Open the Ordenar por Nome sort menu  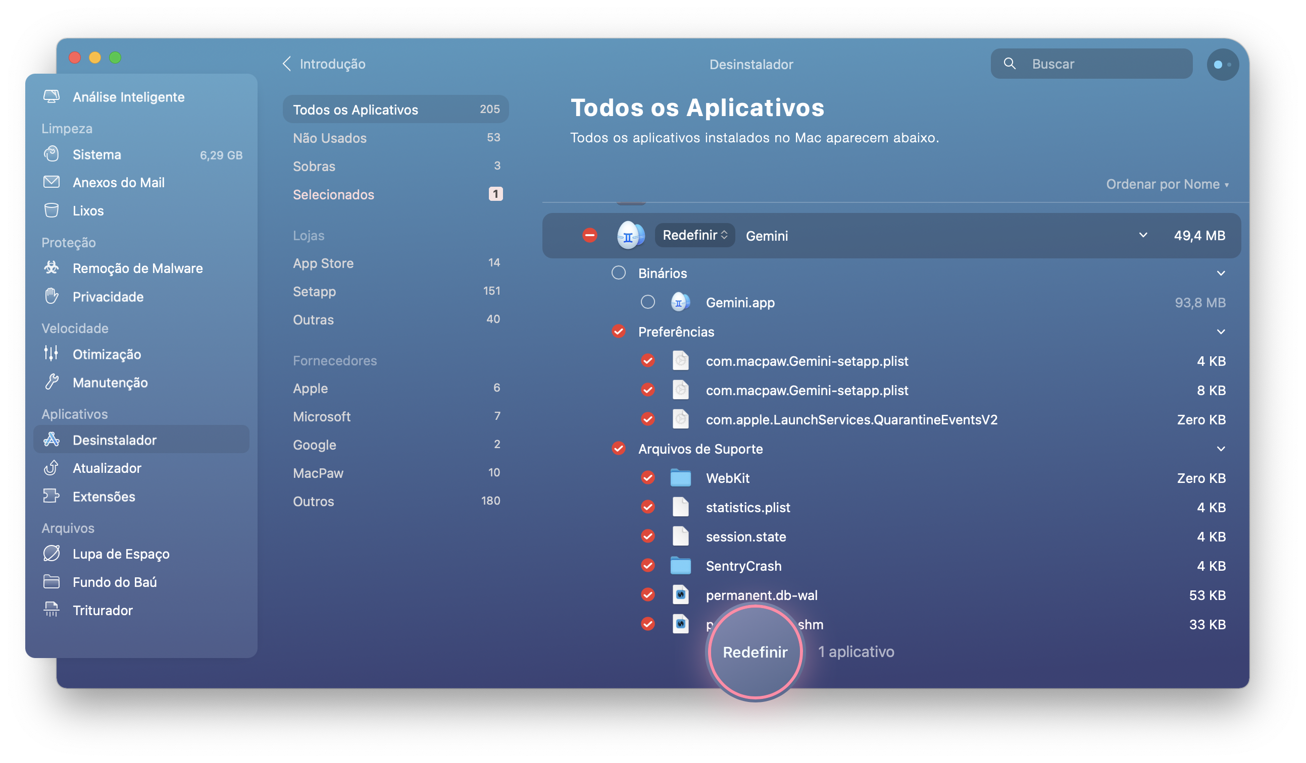(x=1167, y=184)
